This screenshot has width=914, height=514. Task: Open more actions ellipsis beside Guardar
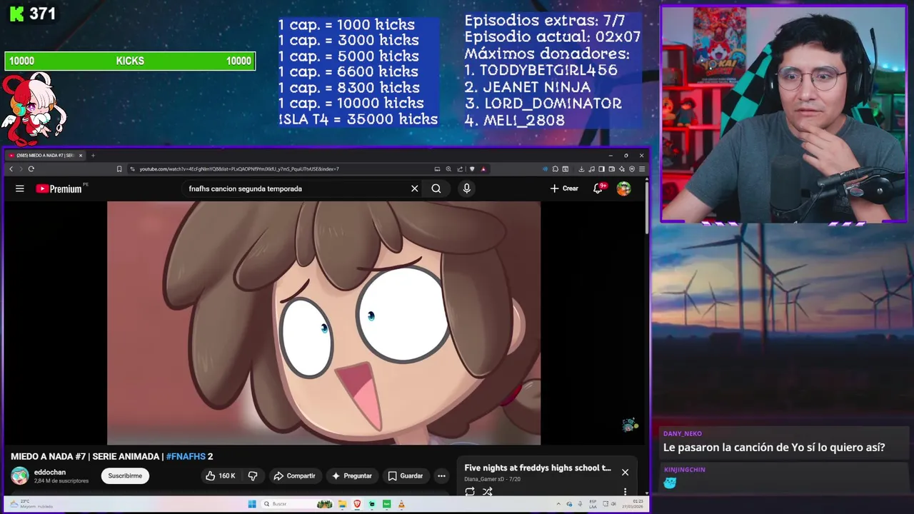pyautogui.click(x=441, y=476)
